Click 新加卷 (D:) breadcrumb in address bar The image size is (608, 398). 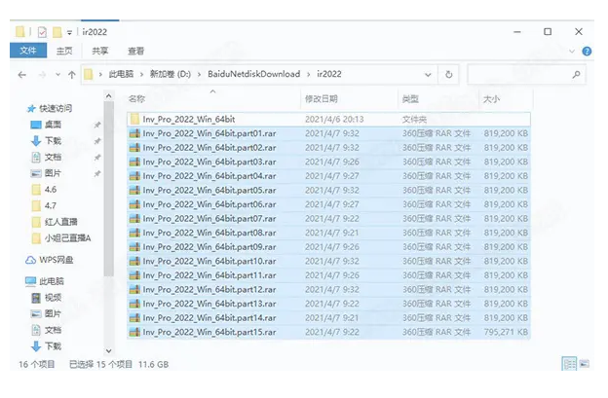[171, 74]
